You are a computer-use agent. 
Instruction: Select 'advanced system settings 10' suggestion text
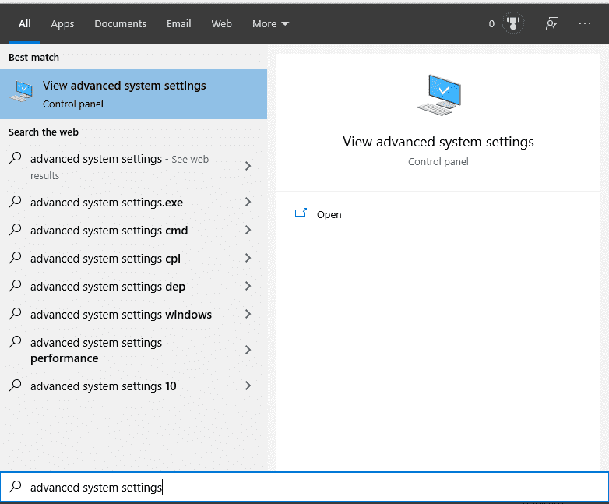click(104, 386)
